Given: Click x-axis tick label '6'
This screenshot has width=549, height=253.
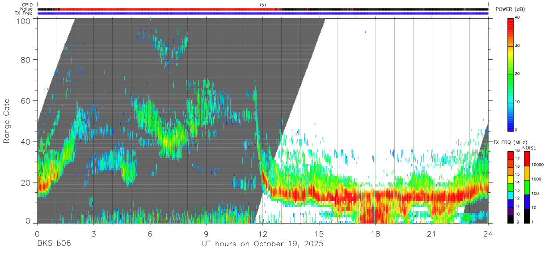Looking at the screenshot, I should click(150, 234).
